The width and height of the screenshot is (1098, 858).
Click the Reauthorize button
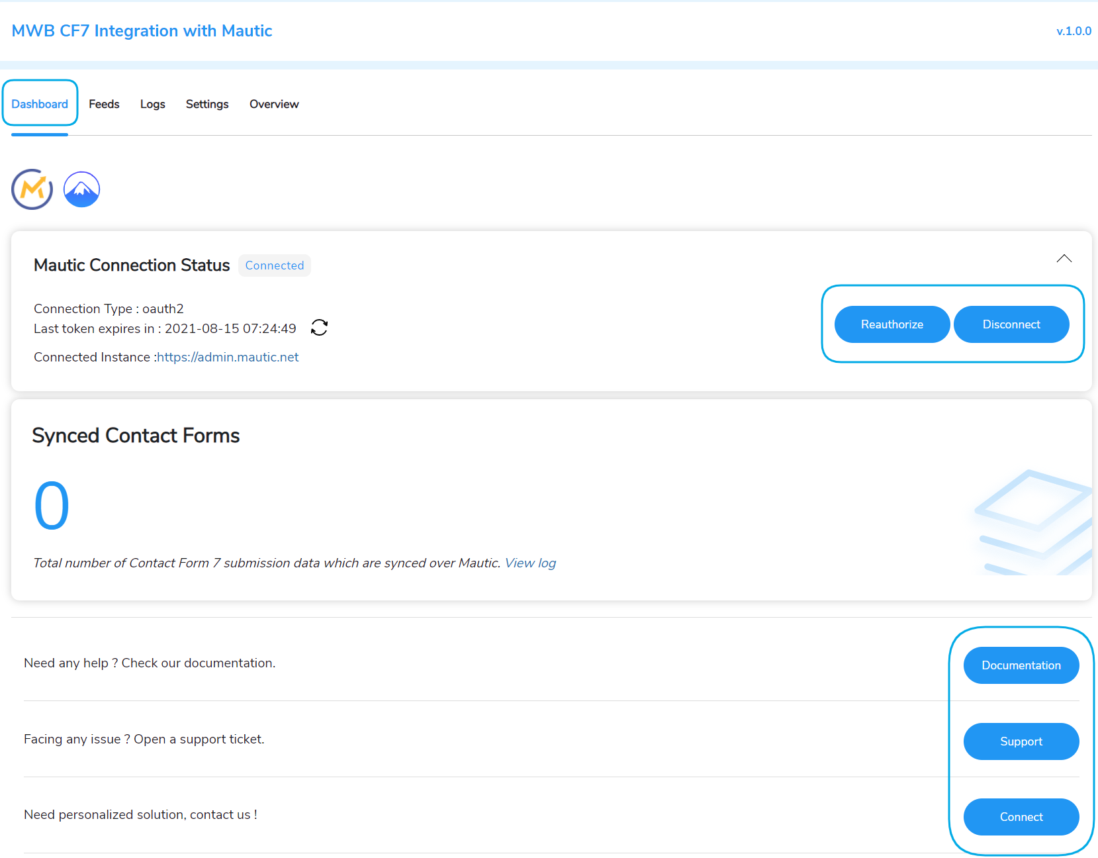892,324
